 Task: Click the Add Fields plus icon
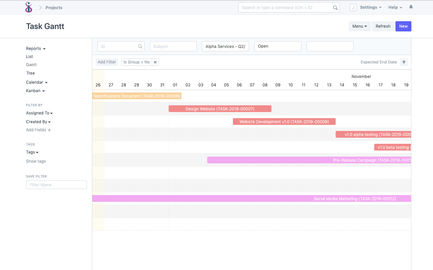coord(49,130)
